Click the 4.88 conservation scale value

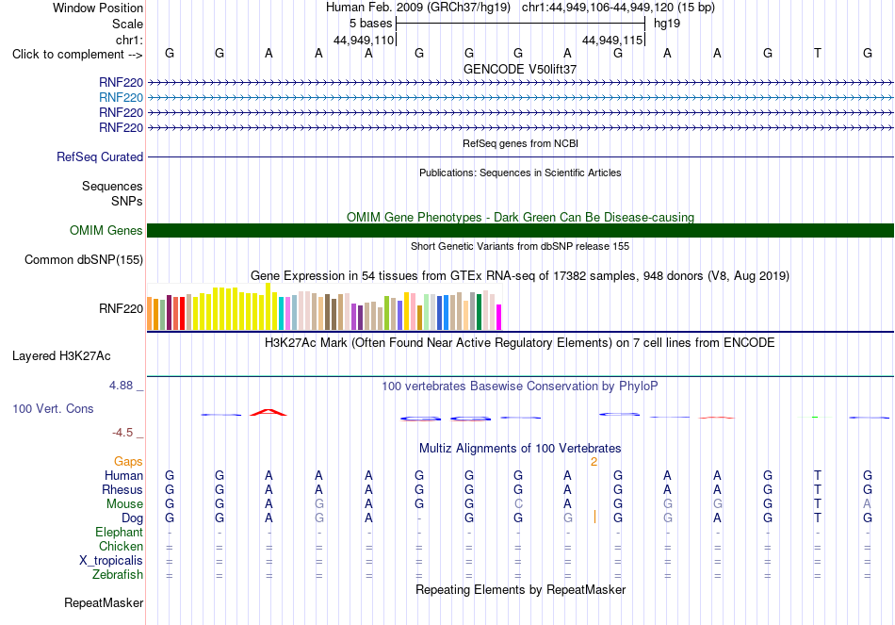click(121, 386)
